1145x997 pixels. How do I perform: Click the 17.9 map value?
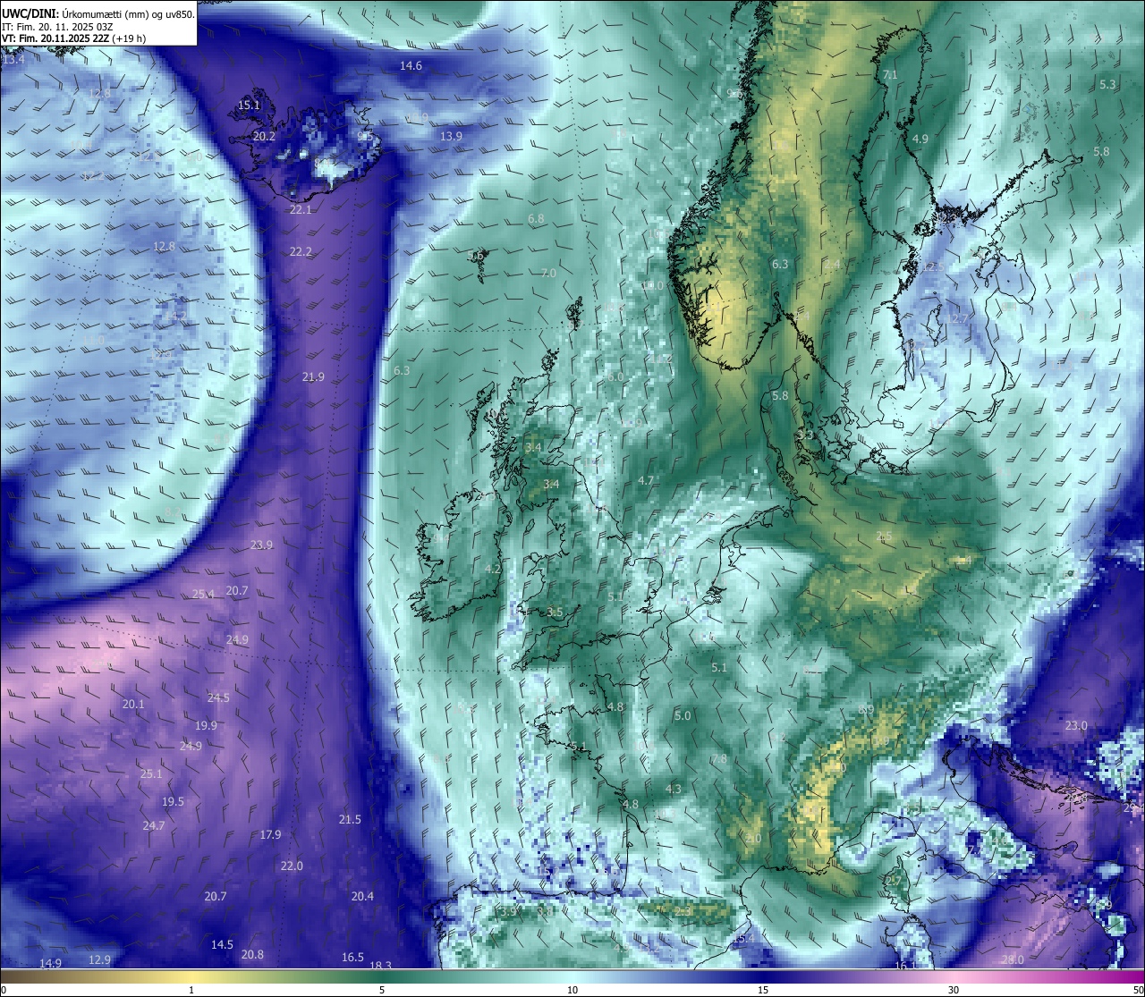click(270, 835)
